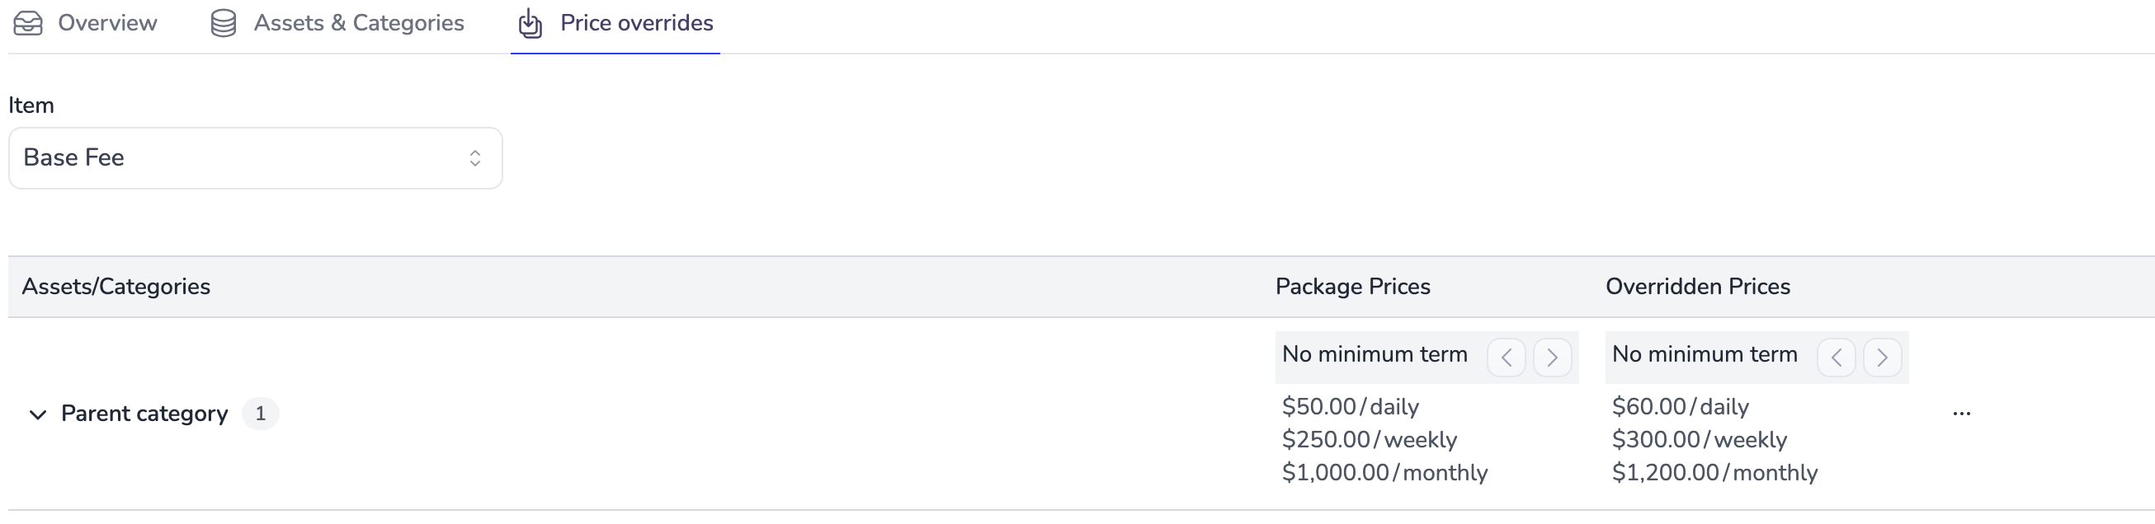Image resolution: width=2155 pixels, height=524 pixels.
Task: Click the $60.00/daily overridden price
Action: pos(1681,407)
